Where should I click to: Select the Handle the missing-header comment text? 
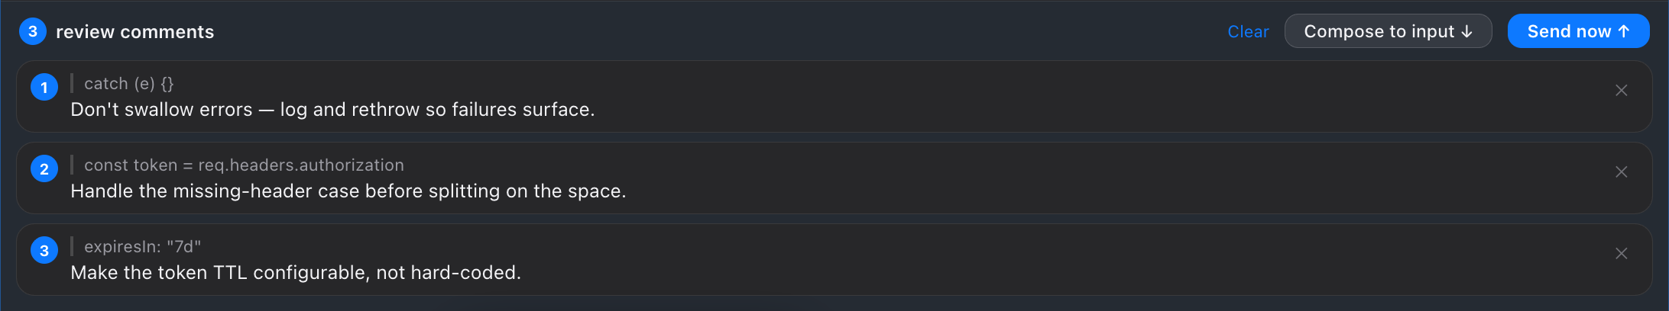click(x=348, y=191)
